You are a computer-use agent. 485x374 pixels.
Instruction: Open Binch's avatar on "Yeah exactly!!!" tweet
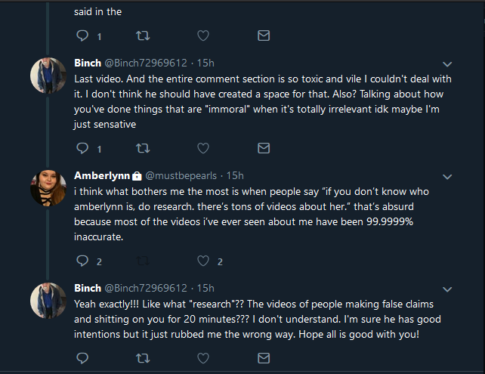[x=48, y=301]
